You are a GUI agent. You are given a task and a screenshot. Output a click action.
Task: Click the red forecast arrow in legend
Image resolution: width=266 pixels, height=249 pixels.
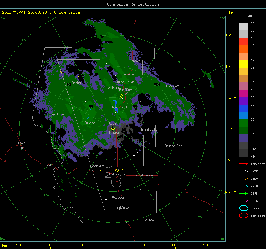244,164
